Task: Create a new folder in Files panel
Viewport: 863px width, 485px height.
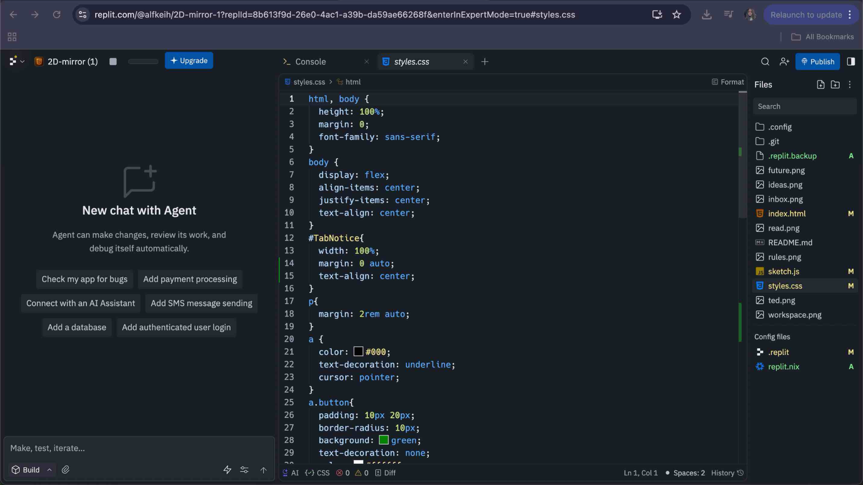Action: click(836, 84)
